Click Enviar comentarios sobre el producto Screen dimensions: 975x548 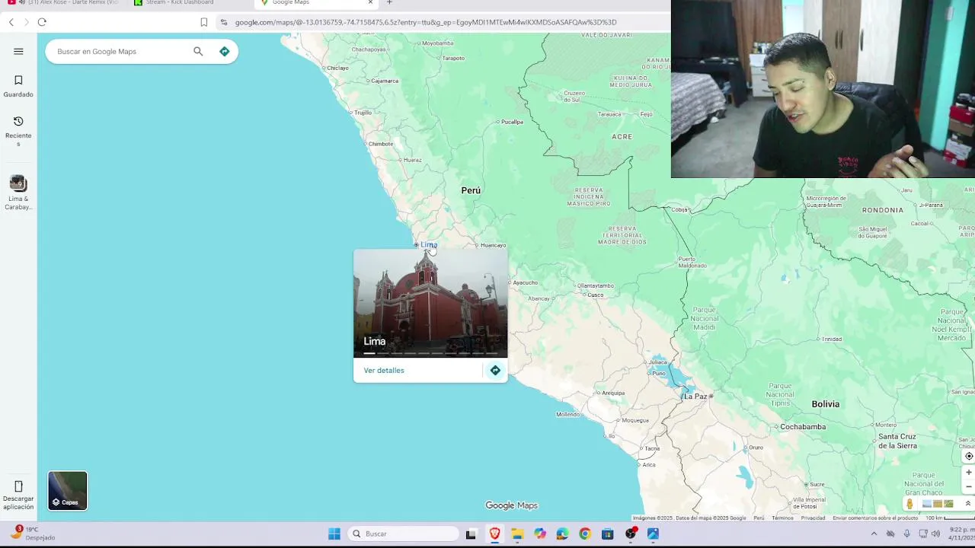875,518
